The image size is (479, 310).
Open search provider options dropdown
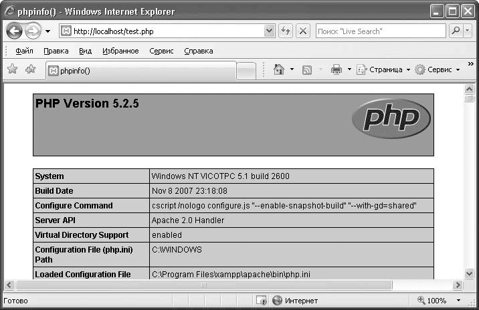[468, 31]
